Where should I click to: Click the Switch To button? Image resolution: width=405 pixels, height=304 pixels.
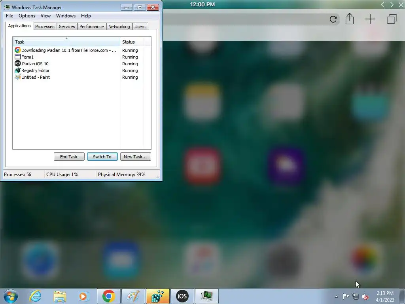[102, 157]
